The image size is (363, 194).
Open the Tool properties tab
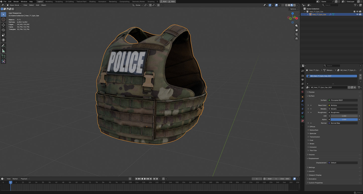click(x=302, y=71)
